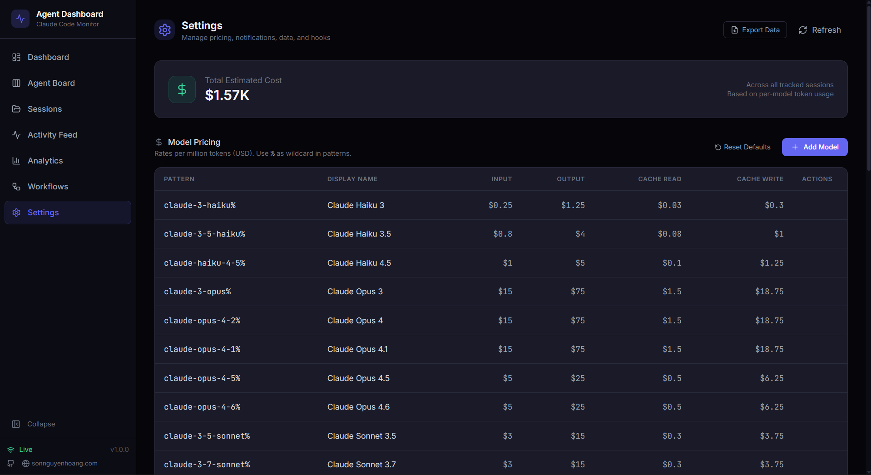This screenshot has height=475, width=871.
Task: Click the Agent Dashboard pulse logo icon
Action: click(x=20, y=19)
